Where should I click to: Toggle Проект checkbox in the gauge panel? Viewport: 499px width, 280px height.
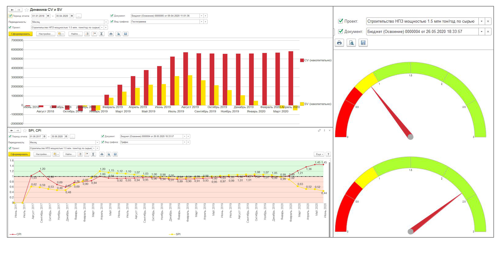coord(341,21)
